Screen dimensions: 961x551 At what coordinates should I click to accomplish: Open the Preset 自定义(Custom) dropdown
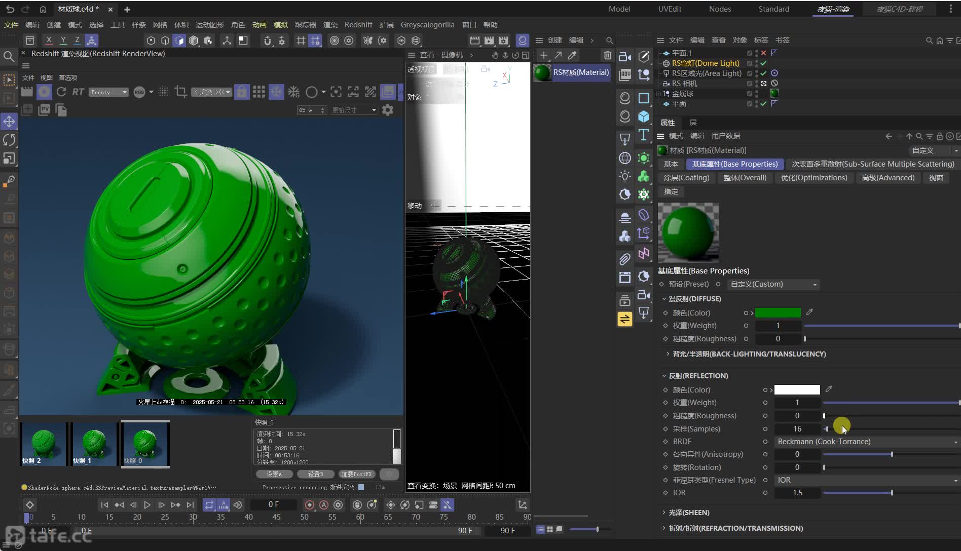tap(773, 284)
